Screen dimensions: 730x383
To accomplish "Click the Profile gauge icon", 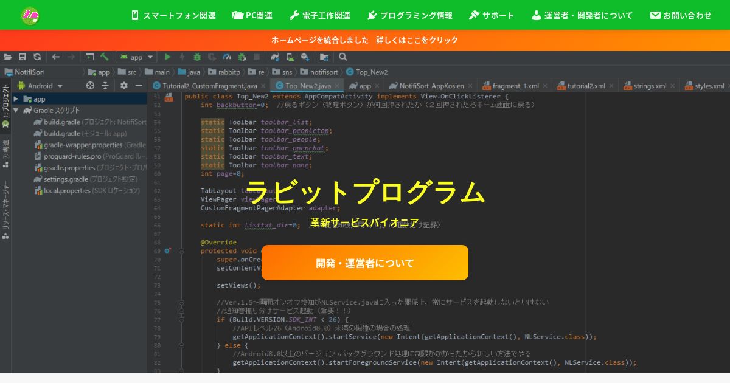I will point(227,57).
